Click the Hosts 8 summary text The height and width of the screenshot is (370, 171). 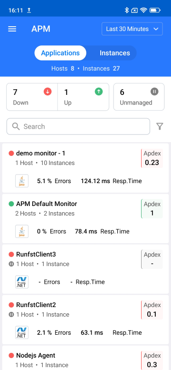pos(63,69)
